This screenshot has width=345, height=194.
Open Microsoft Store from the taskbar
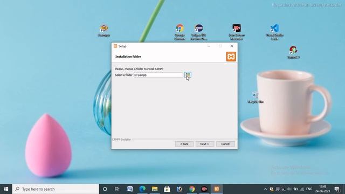click(x=167, y=189)
